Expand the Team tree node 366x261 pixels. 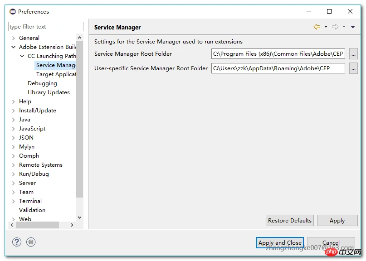pyautogui.click(x=13, y=192)
